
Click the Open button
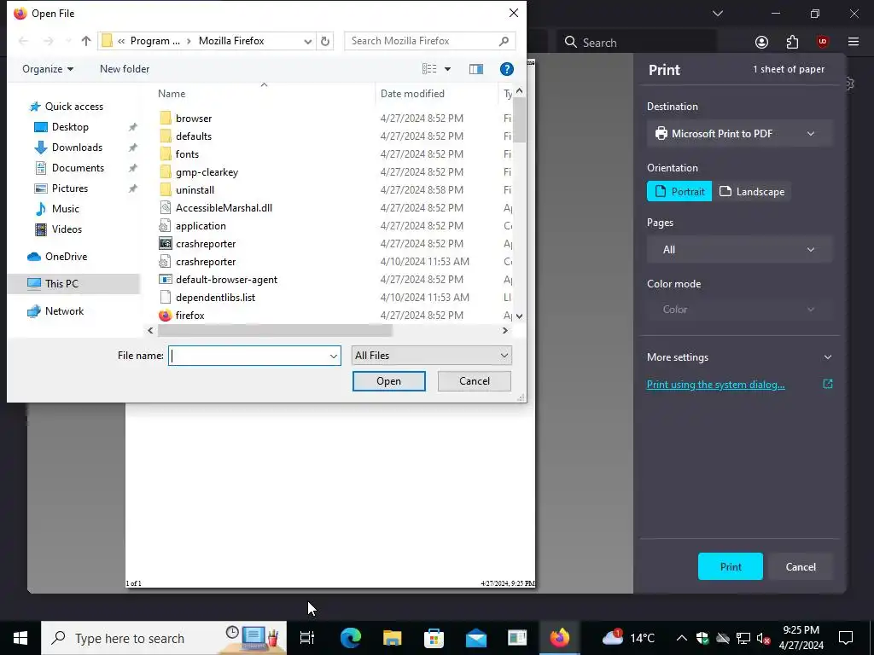point(388,381)
